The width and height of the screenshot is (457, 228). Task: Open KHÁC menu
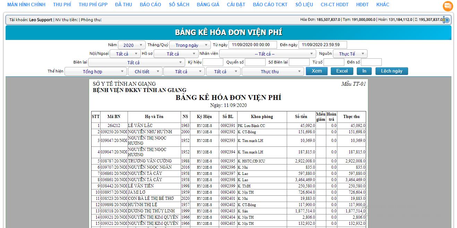(x=383, y=5)
